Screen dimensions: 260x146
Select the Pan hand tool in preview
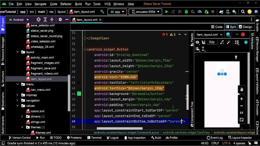coord(241,90)
